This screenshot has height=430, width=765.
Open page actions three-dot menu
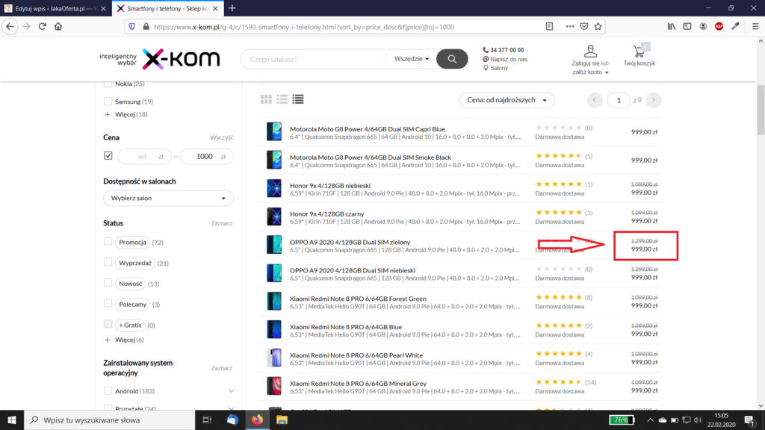click(570, 27)
